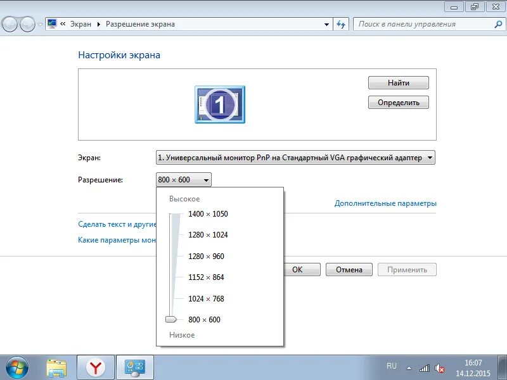Click the Найти button

(x=399, y=83)
